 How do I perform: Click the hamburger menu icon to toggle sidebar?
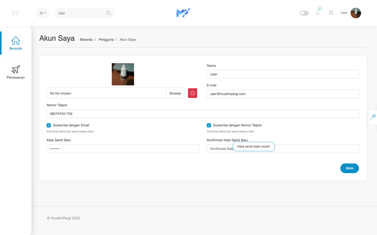point(15,13)
